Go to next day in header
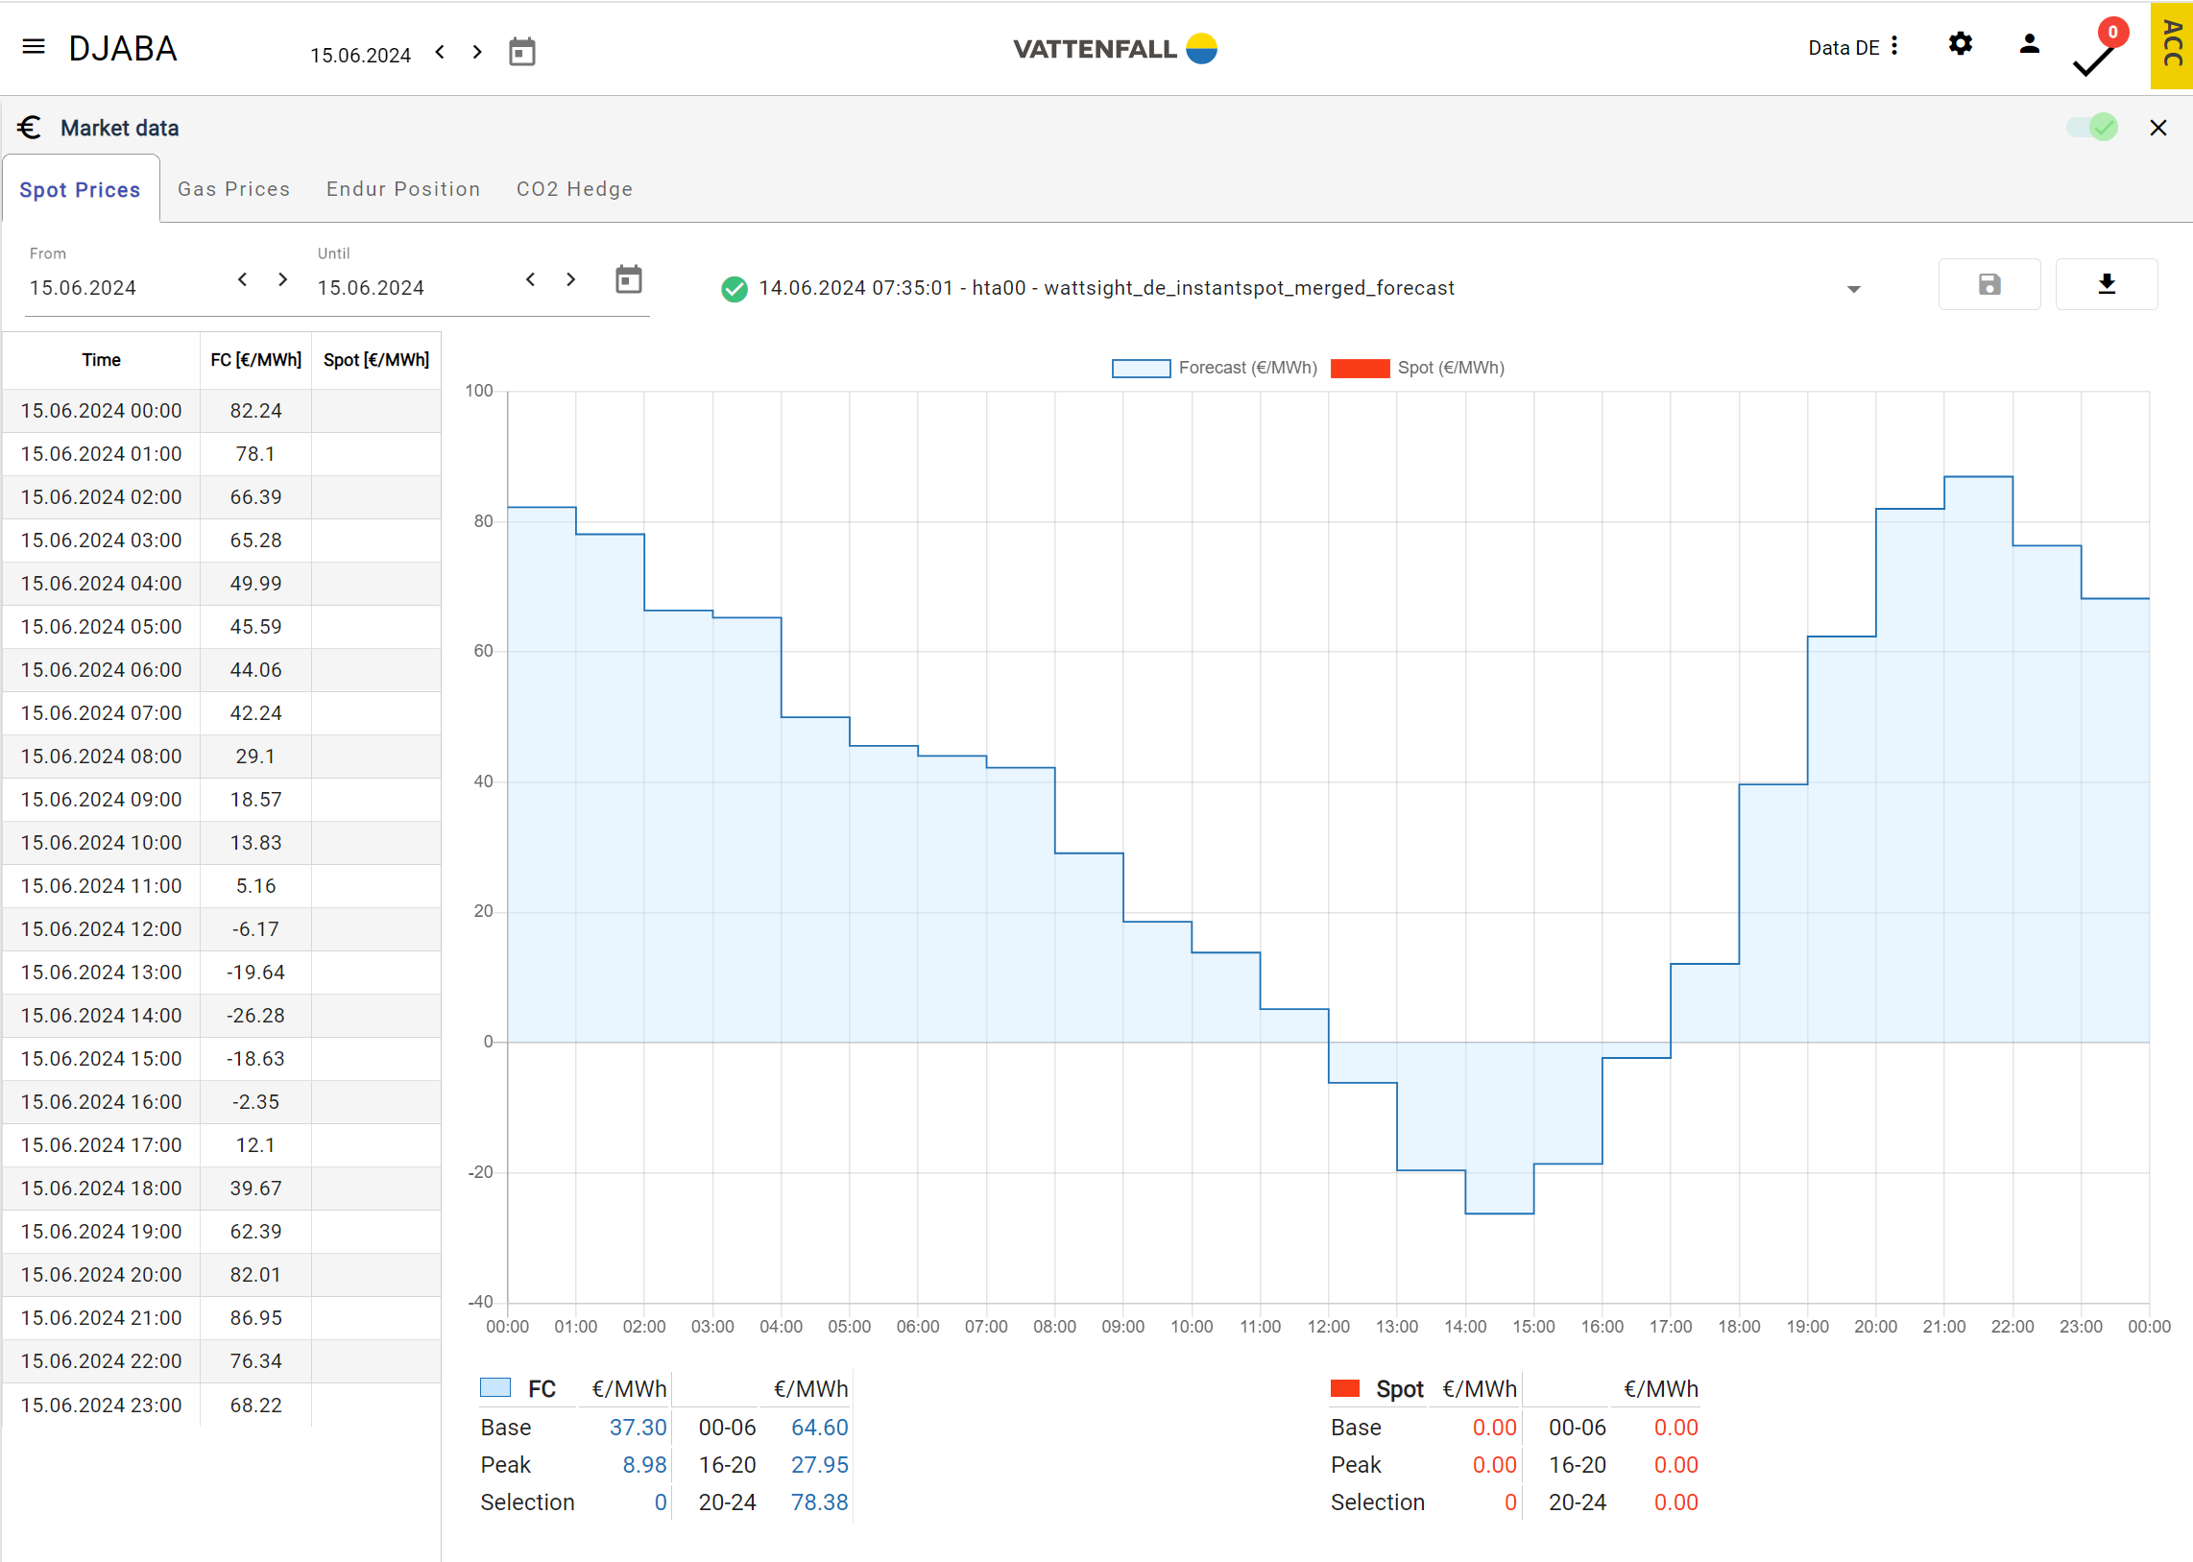The width and height of the screenshot is (2193, 1562). click(x=477, y=52)
